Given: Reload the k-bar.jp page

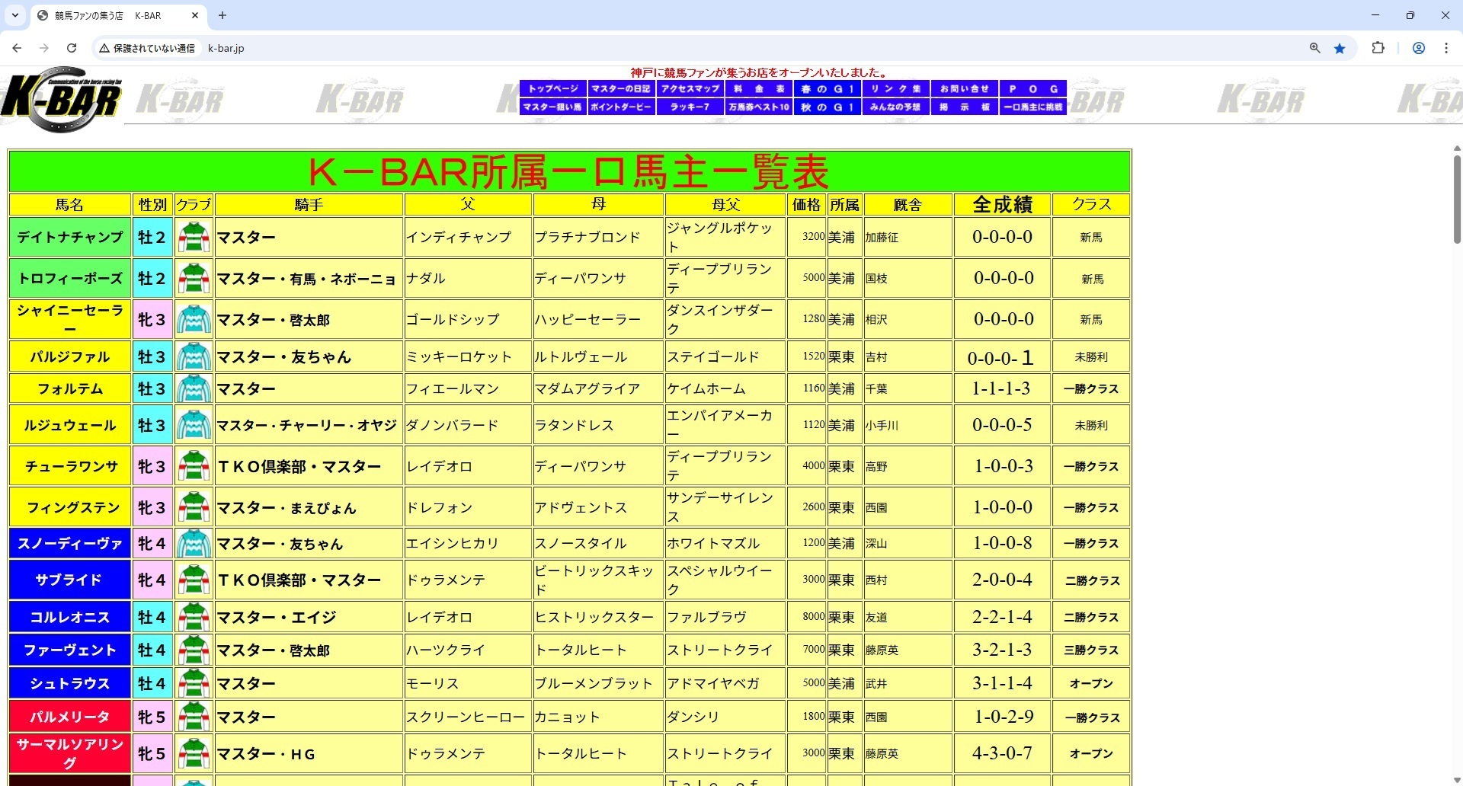Looking at the screenshot, I should [72, 48].
